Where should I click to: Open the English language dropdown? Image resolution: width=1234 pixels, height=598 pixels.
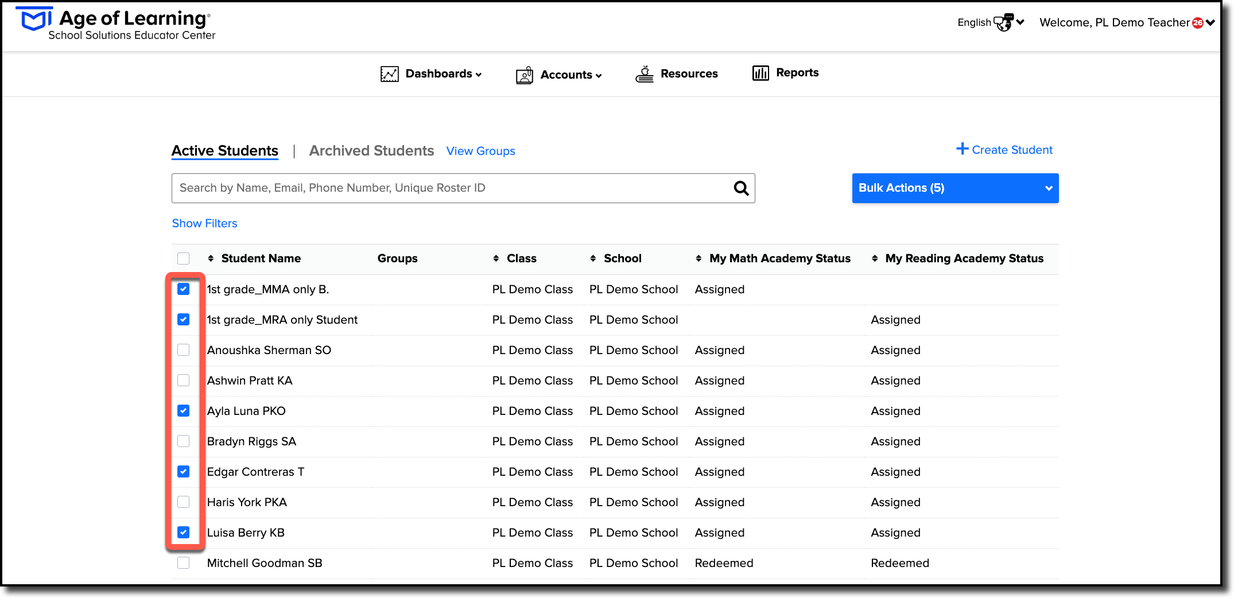pos(991,22)
